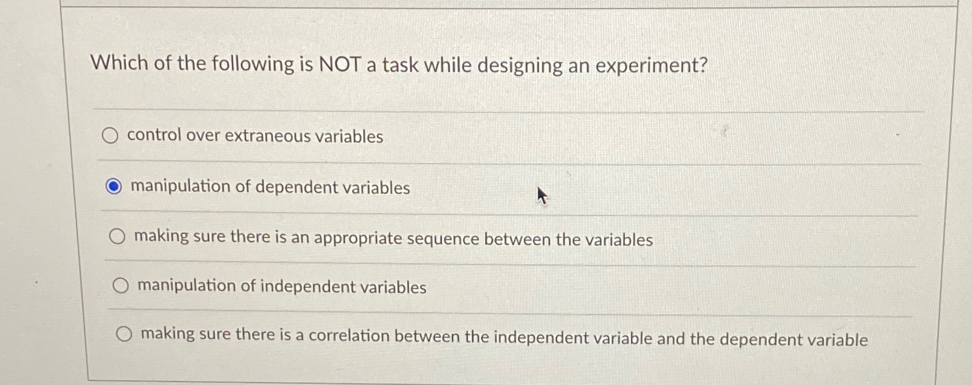This screenshot has height=385, width=972.
Task: Click the independent and dependent variable correlation text
Action: coord(504,337)
